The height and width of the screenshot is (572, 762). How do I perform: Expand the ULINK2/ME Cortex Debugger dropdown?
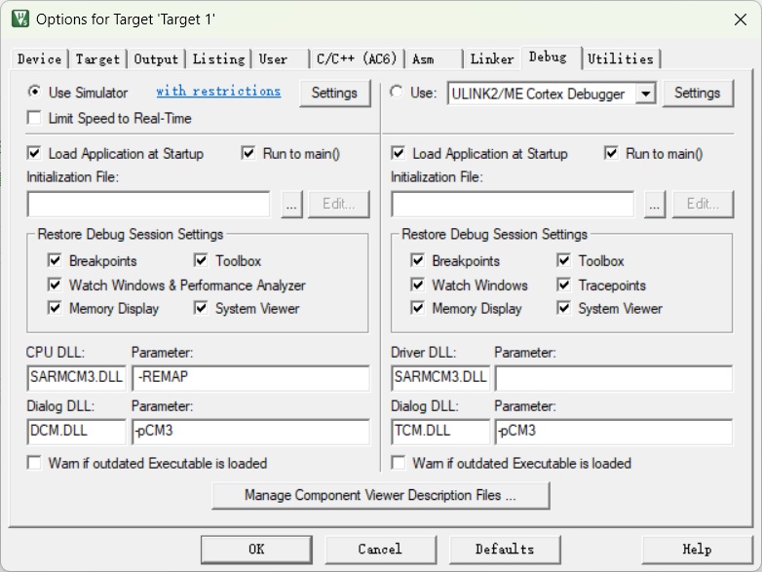[645, 94]
